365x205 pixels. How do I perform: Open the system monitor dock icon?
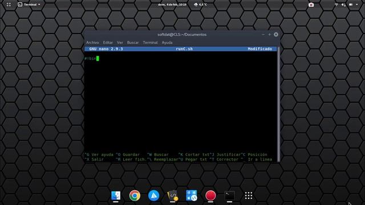click(x=192, y=195)
